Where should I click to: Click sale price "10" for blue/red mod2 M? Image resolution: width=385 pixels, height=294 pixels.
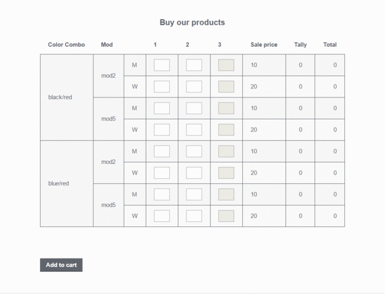(x=254, y=151)
